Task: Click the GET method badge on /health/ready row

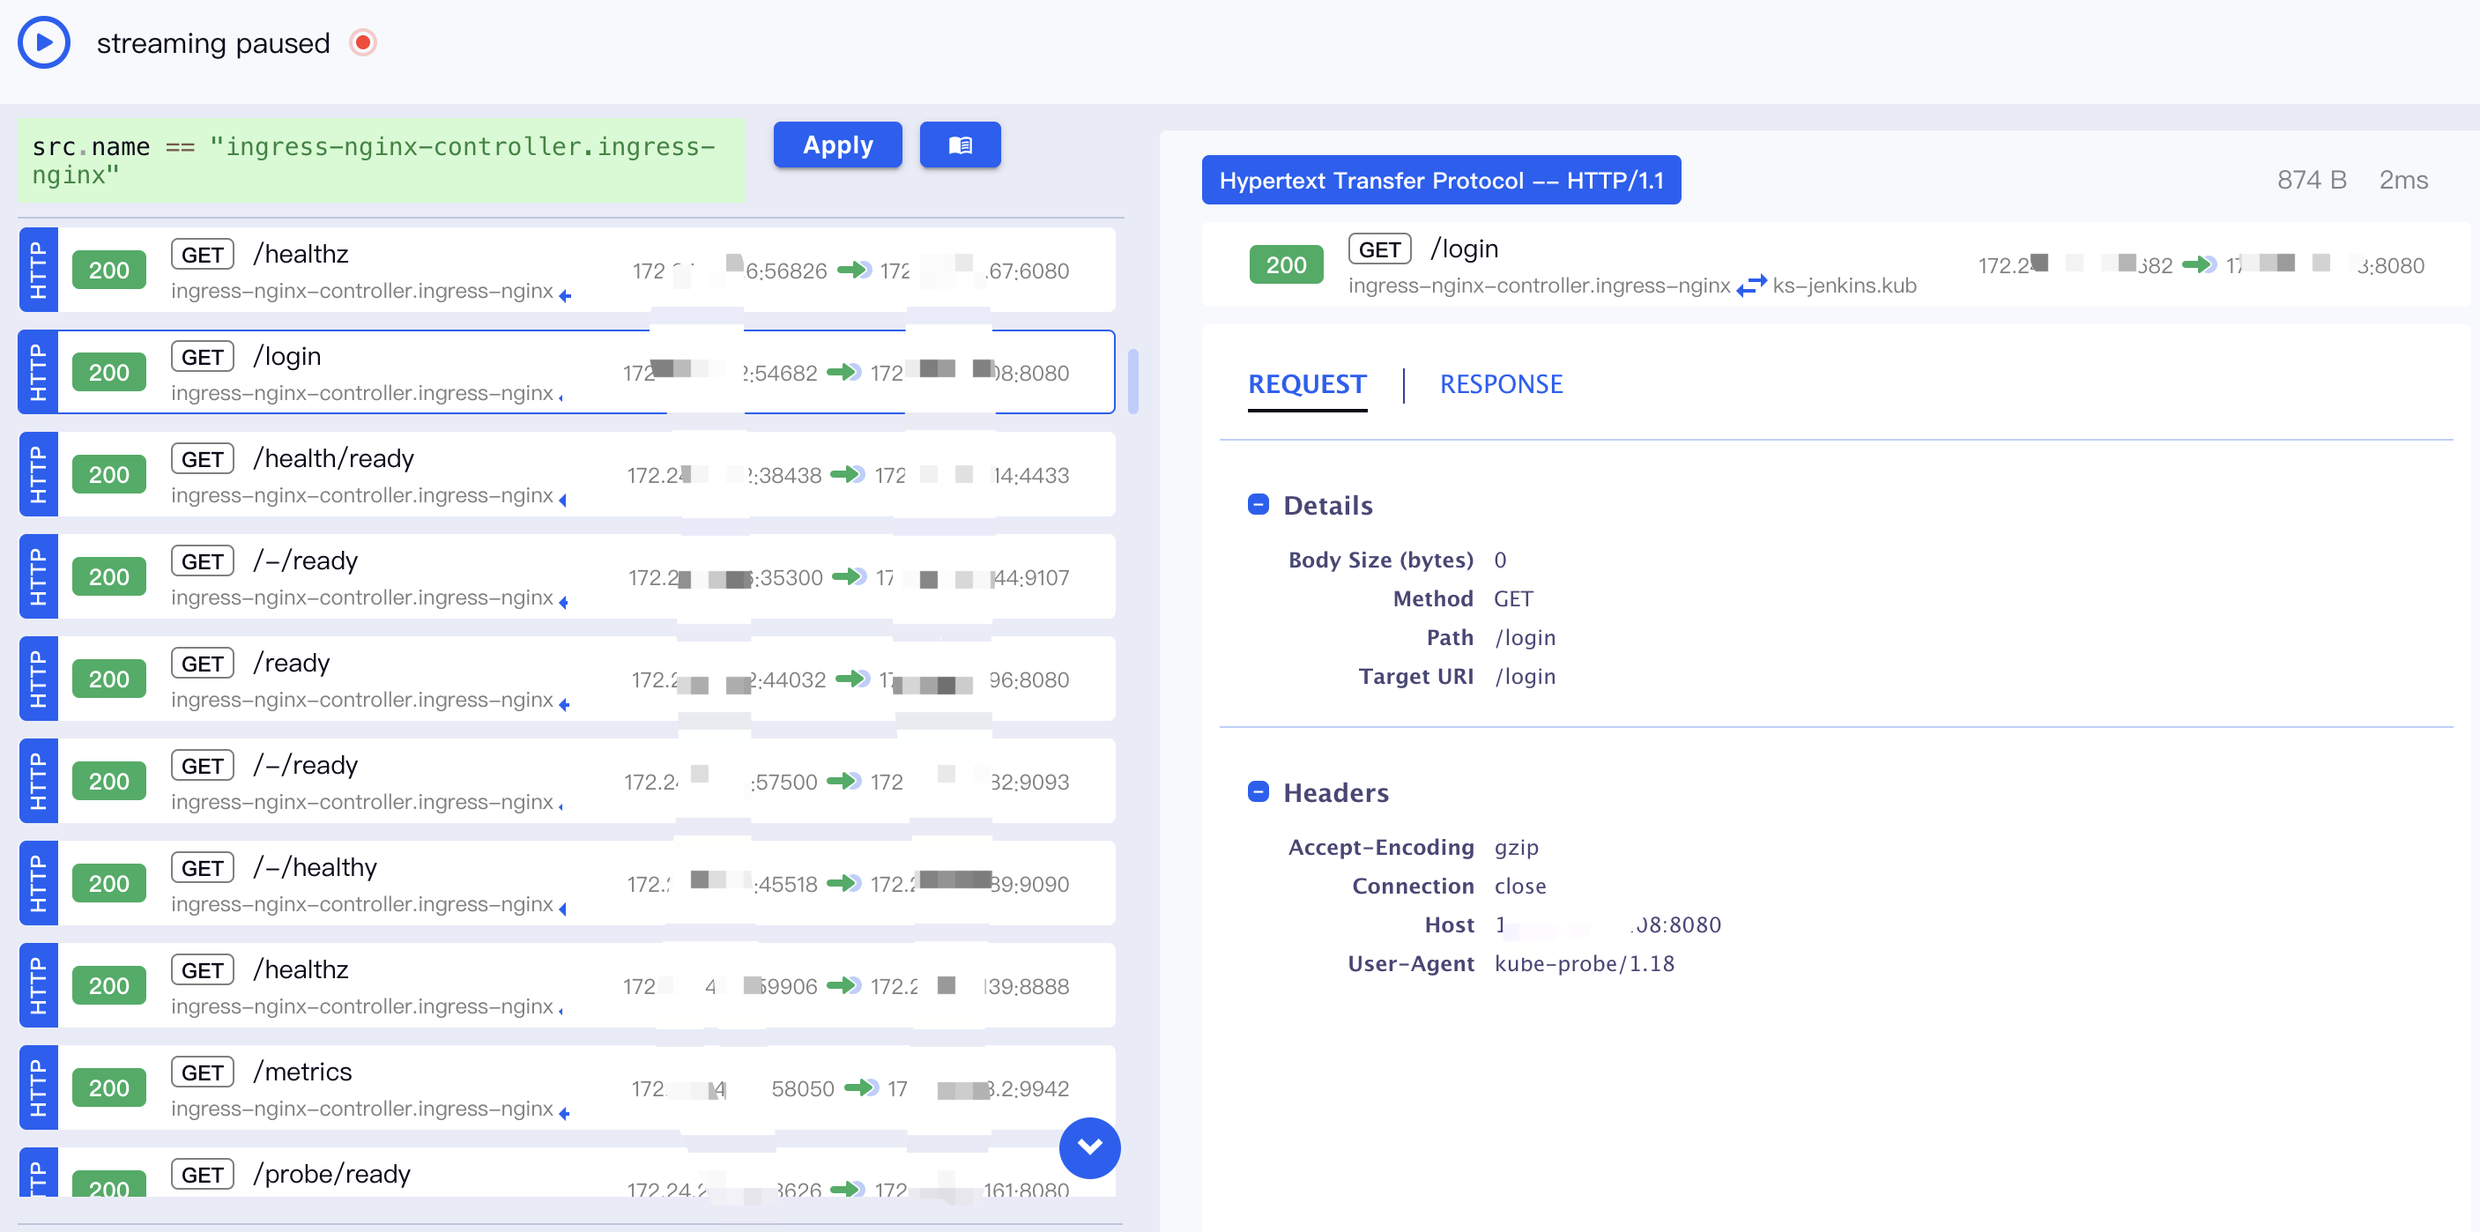Action: pyautogui.click(x=202, y=459)
